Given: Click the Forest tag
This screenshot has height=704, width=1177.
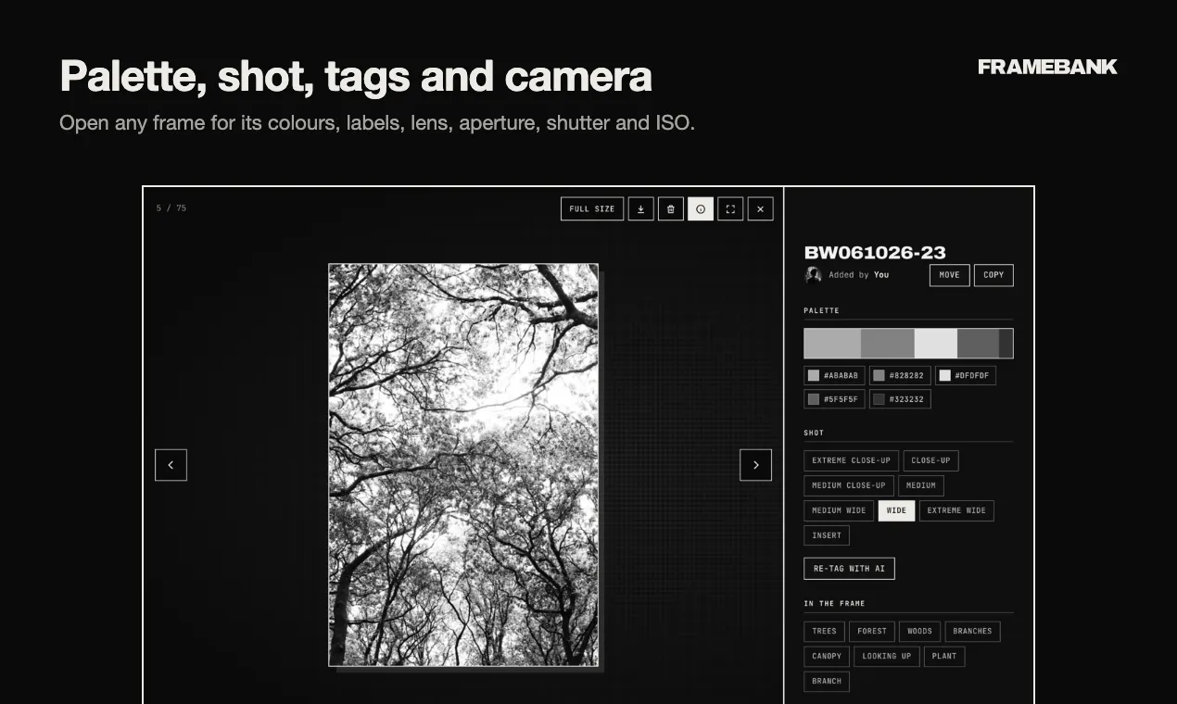Looking at the screenshot, I should [872, 632].
